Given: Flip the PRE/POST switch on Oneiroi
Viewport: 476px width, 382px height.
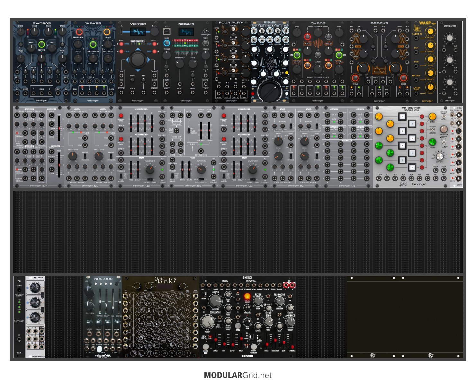Looking at the screenshot, I should pos(207,337).
